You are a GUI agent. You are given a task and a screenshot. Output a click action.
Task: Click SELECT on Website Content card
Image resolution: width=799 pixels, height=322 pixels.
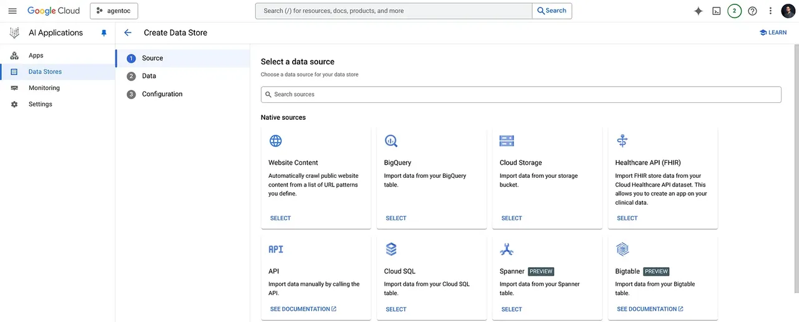(280, 218)
